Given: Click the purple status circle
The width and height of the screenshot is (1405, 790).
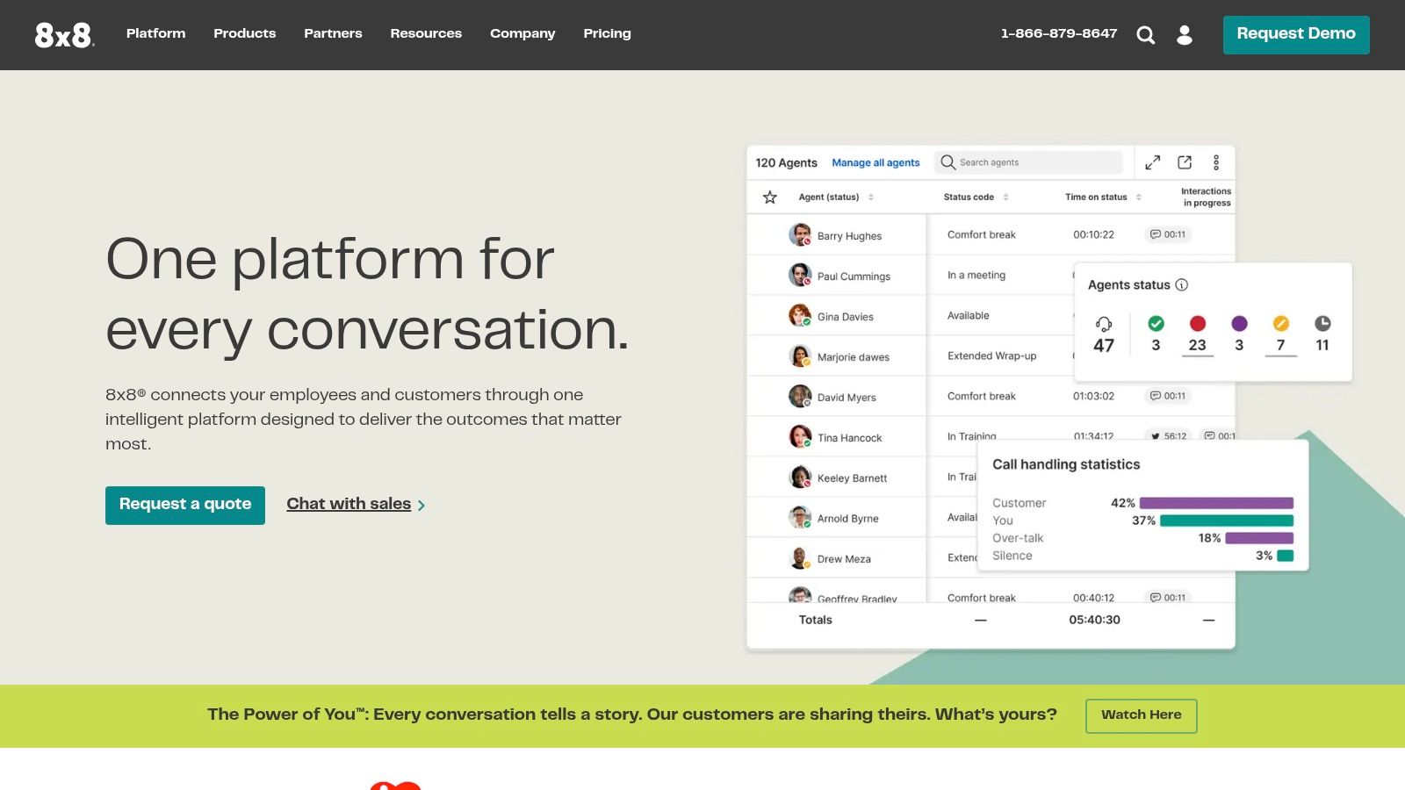Looking at the screenshot, I should click(1239, 323).
